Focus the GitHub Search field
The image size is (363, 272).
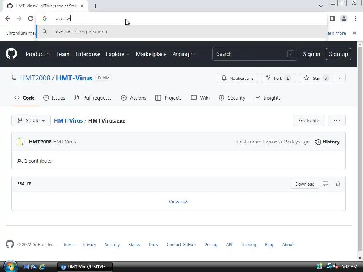pyautogui.click(x=255, y=54)
